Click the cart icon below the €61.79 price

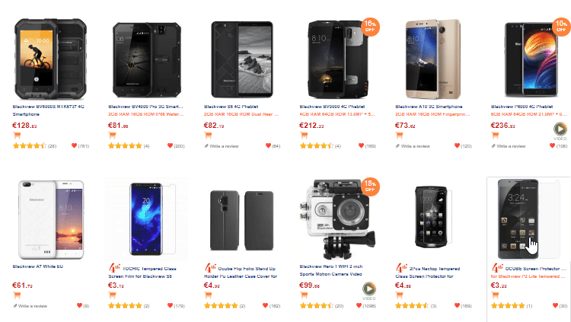tap(18, 296)
